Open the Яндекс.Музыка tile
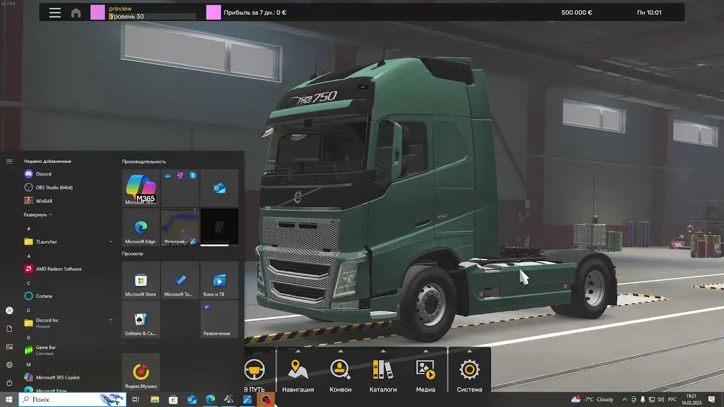Screen dimensions: 724x407 click(141, 372)
